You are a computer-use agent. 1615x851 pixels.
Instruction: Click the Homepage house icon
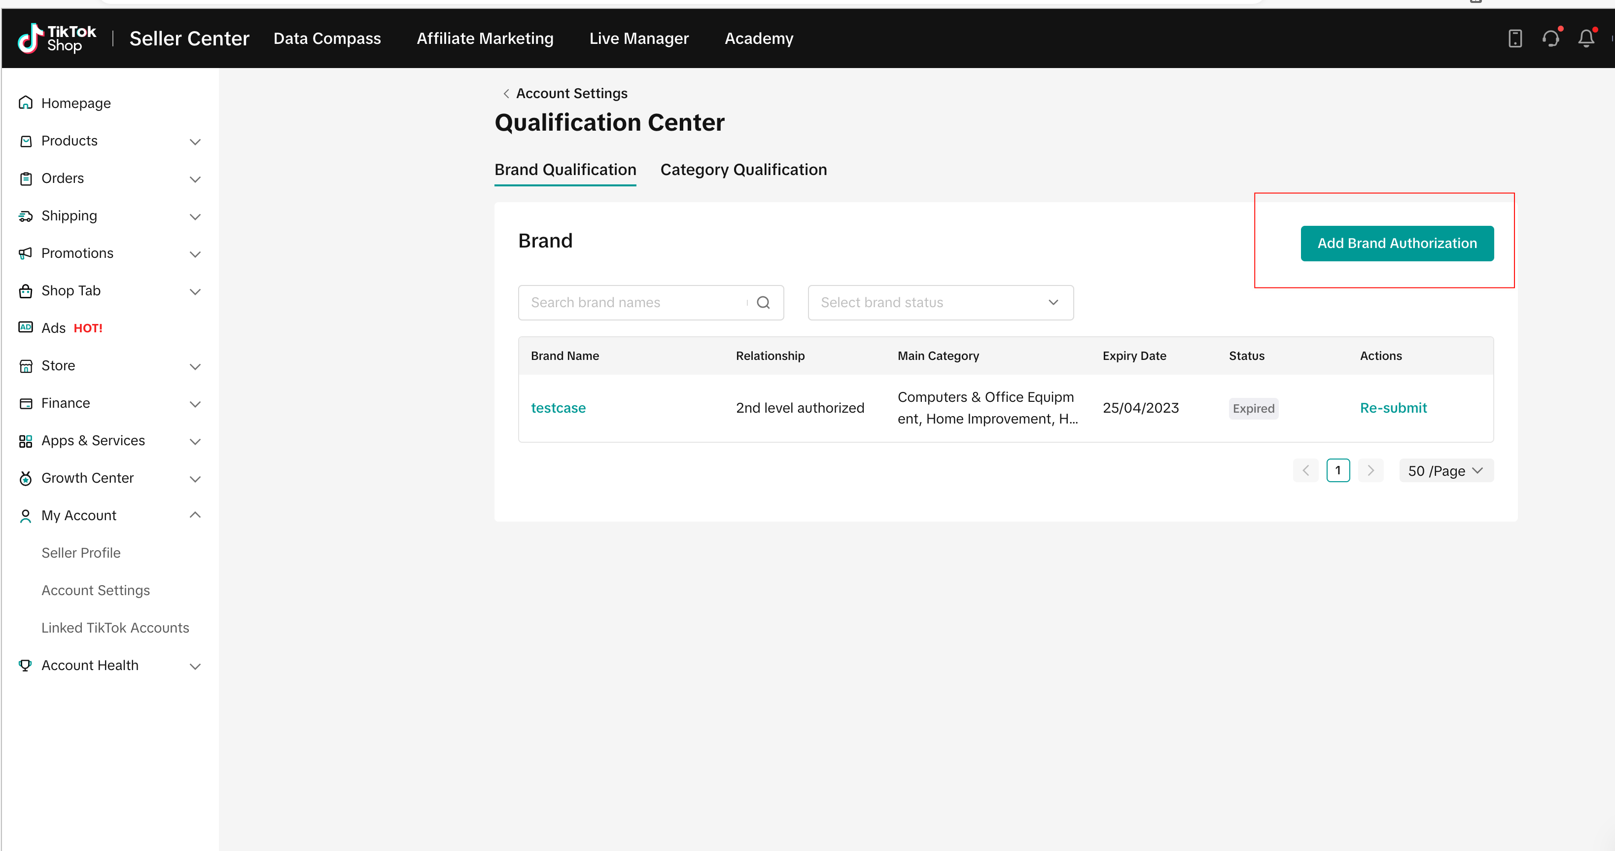(x=26, y=103)
